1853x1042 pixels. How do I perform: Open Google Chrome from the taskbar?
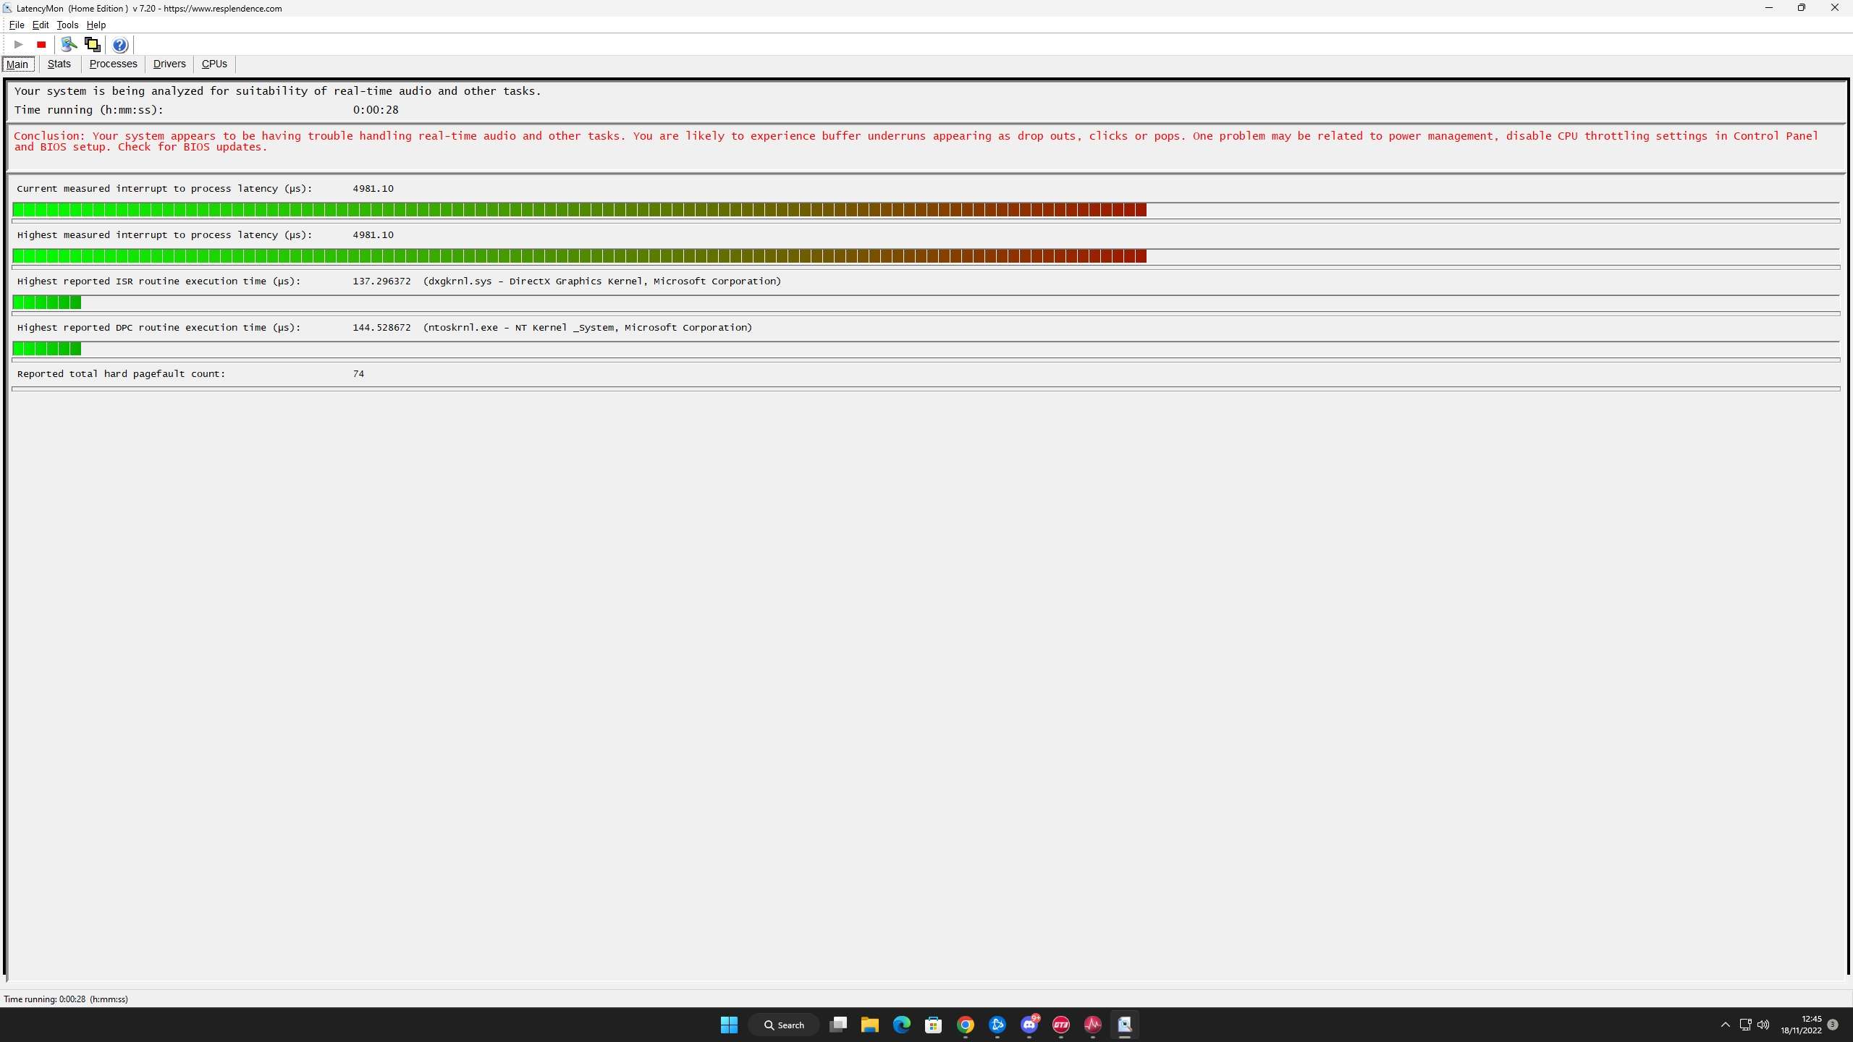tap(966, 1025)
